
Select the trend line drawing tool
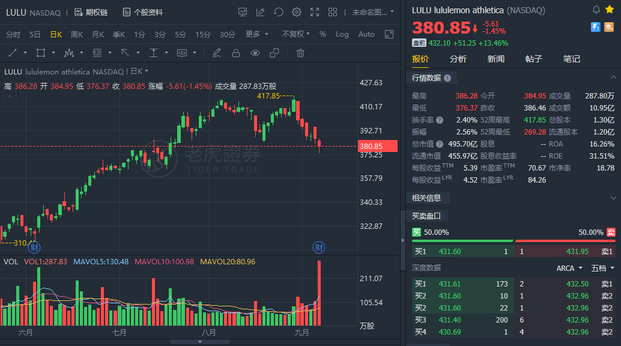pyautogui.click(x=13, y=53)
